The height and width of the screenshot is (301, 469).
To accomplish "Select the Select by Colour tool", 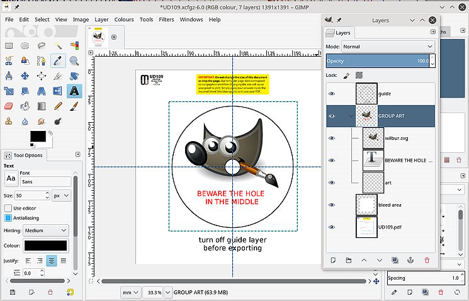I will coord(74,45).
